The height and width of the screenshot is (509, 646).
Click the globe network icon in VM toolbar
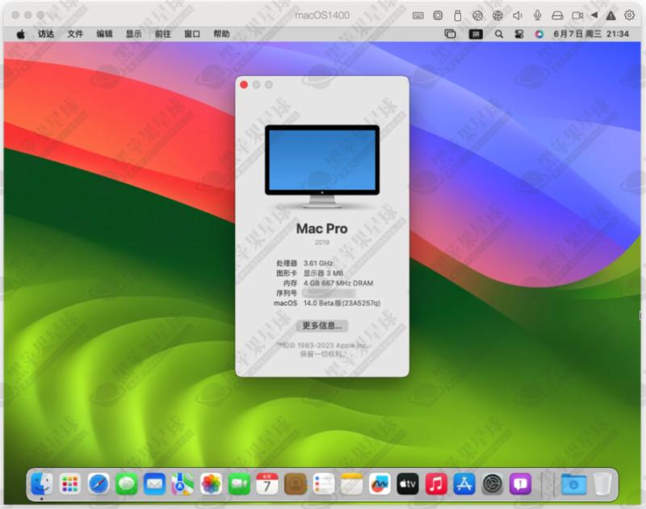[497, 15]
